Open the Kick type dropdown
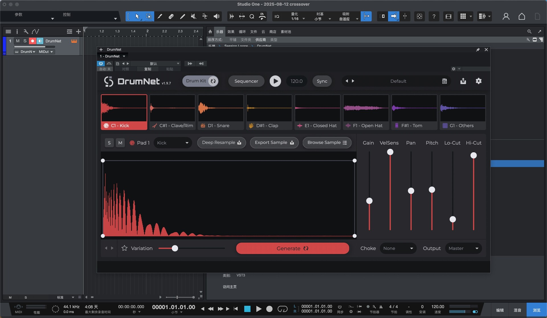547x318 pixels. (173, 143)
